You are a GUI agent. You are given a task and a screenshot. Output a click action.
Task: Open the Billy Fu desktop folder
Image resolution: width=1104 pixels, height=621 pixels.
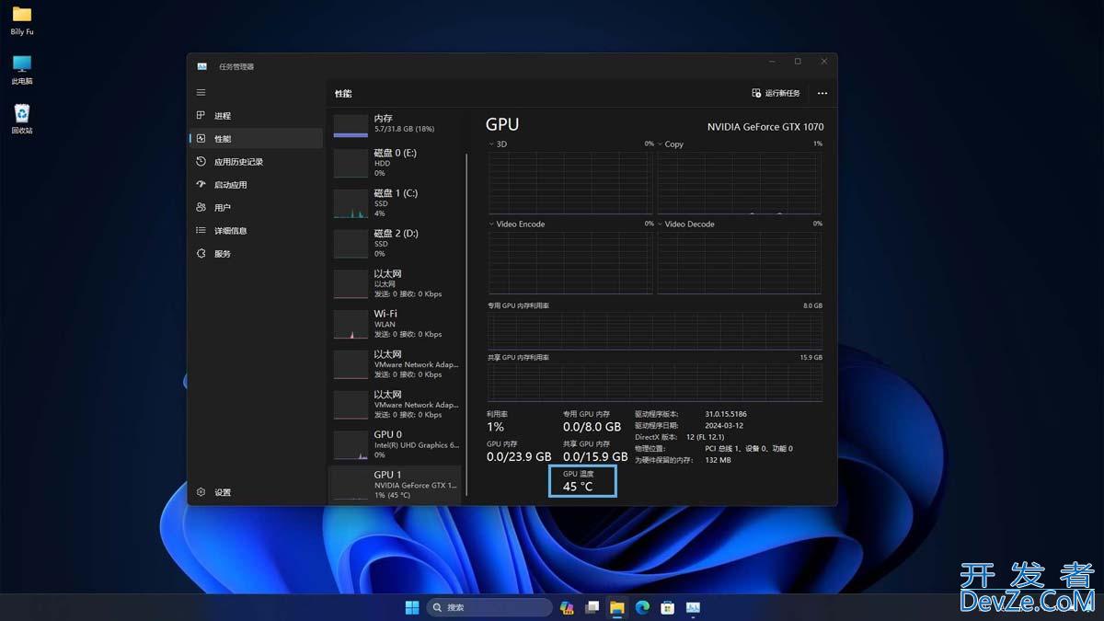point(22,20)
